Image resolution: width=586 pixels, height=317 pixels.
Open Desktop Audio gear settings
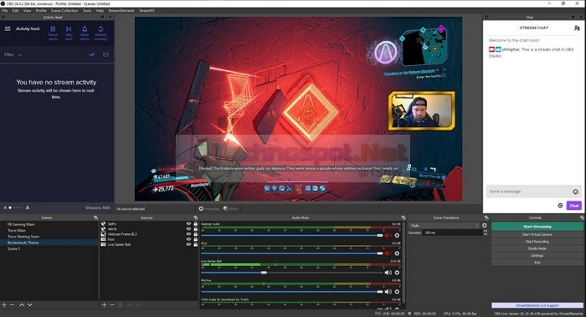[x=397, y=236]
